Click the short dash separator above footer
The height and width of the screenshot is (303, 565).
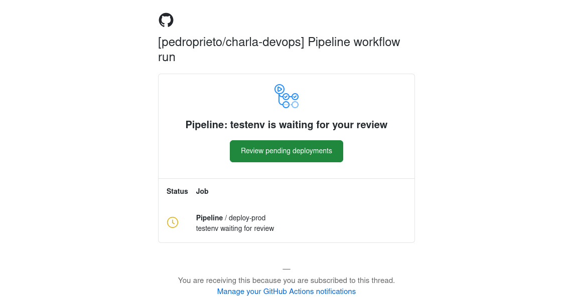(x=287, y=269)
